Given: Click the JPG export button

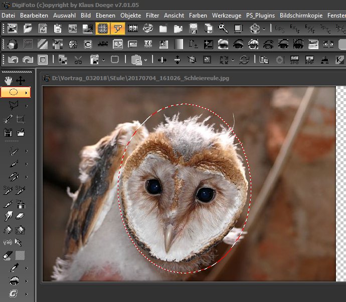Looking at the screenshot, I should (x=294, y=60).
